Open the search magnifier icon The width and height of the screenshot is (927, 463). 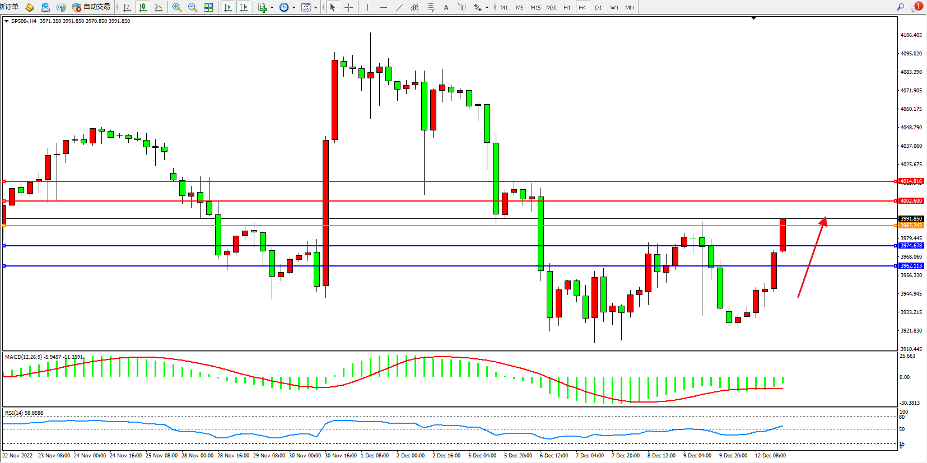pos(901,7)
